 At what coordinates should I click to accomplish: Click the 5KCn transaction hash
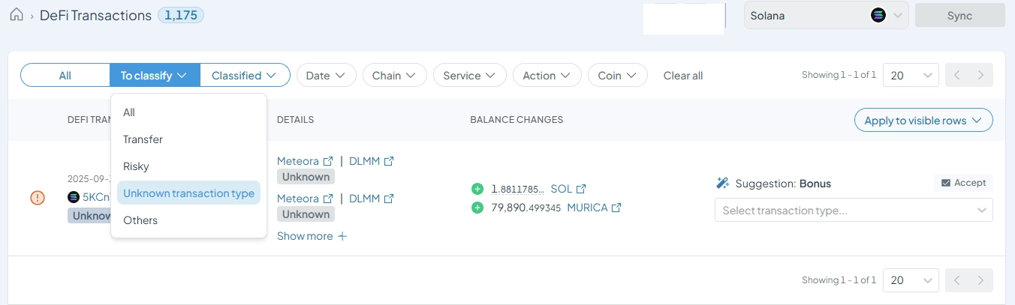(96, 197)
